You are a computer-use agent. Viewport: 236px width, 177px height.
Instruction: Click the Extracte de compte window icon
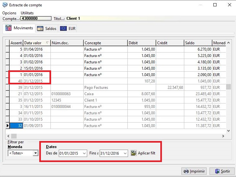pyautogui.click(x=5, y=5)
